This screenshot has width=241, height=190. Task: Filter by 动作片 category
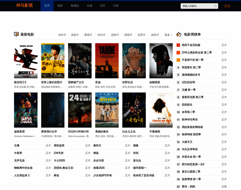(62, 35)
